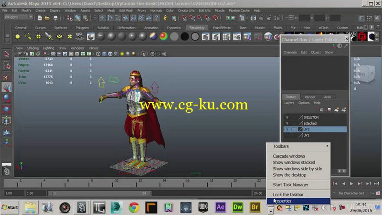382x215 pixels.
Task: Click the spot light shelf icon
Action: tap(49, 37)
